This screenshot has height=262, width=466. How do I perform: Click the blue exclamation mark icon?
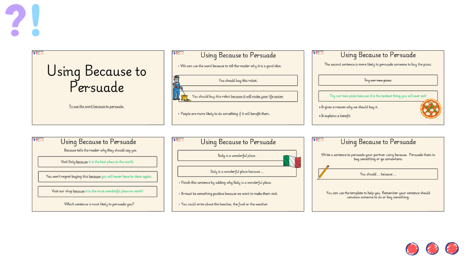pyautogui.click(x=36, y=20)
